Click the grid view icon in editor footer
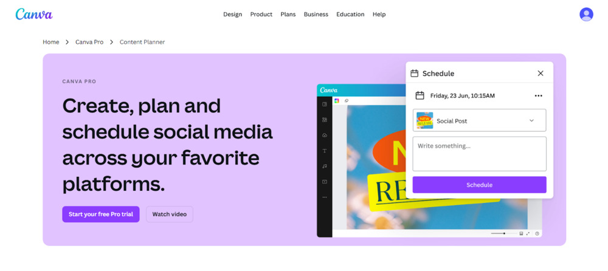The width and height of the screenshot is (608, 271). [x=521, y=233]
